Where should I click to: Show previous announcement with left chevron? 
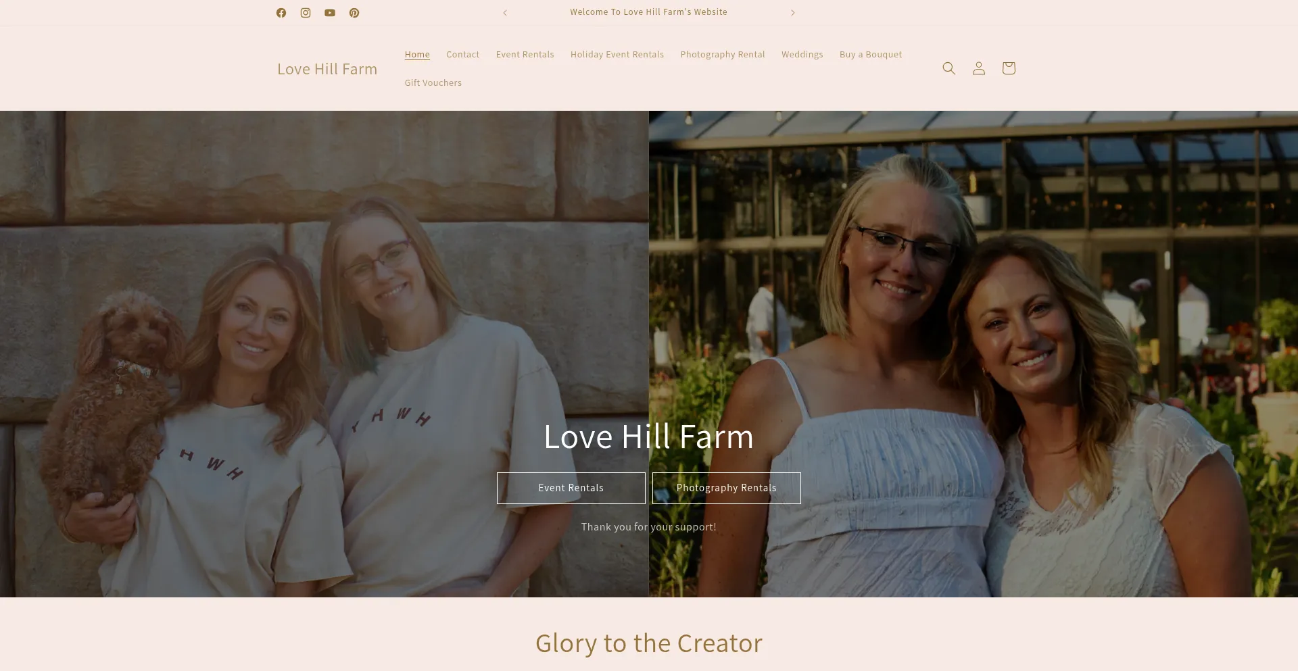505,13
